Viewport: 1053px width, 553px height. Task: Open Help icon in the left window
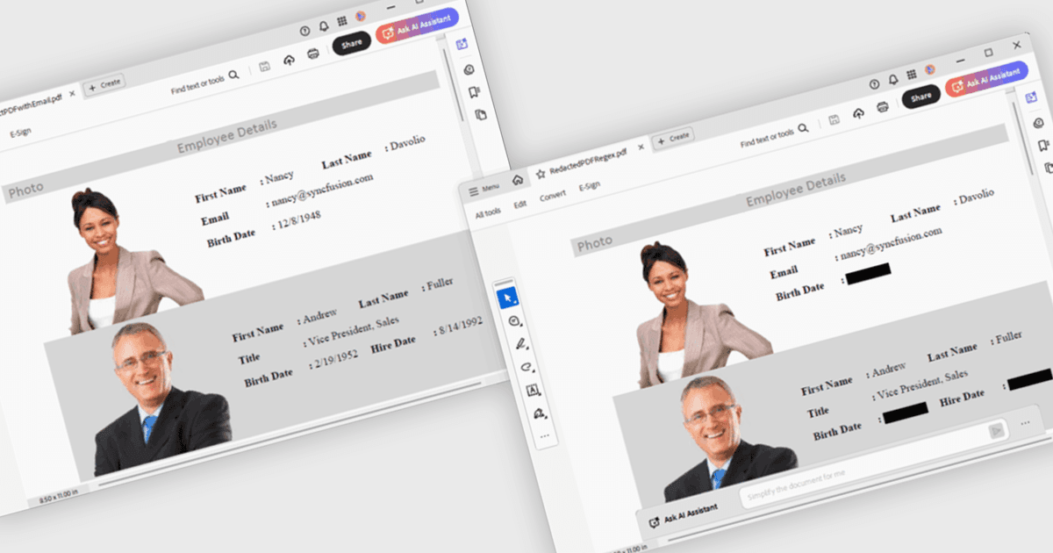pos(304,31)
